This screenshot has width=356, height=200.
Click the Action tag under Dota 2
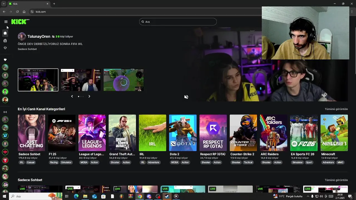tap(185, 162)
